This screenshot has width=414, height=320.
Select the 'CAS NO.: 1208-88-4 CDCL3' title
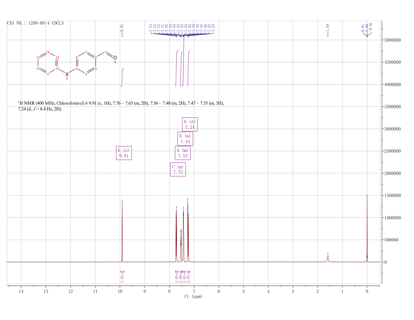(35, 23)
